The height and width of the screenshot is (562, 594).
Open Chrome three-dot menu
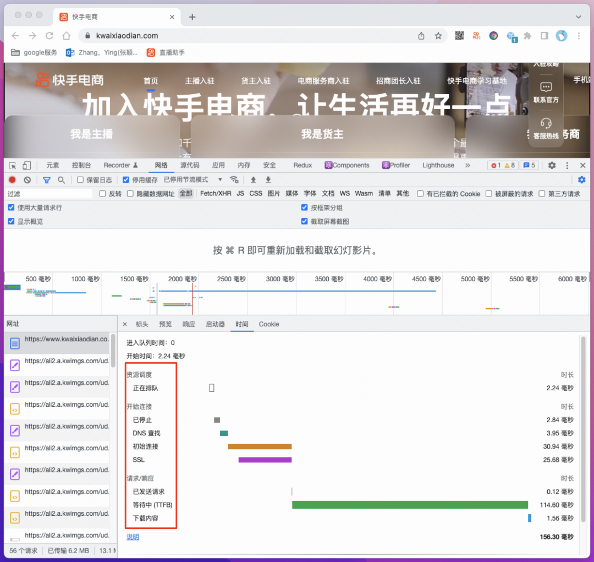click(x=579, y=36)
